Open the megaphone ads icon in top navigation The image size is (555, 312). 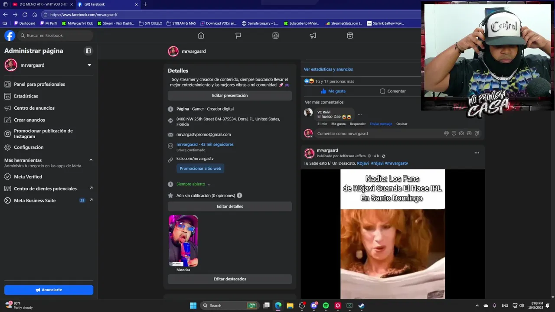(x=313, y=36)
